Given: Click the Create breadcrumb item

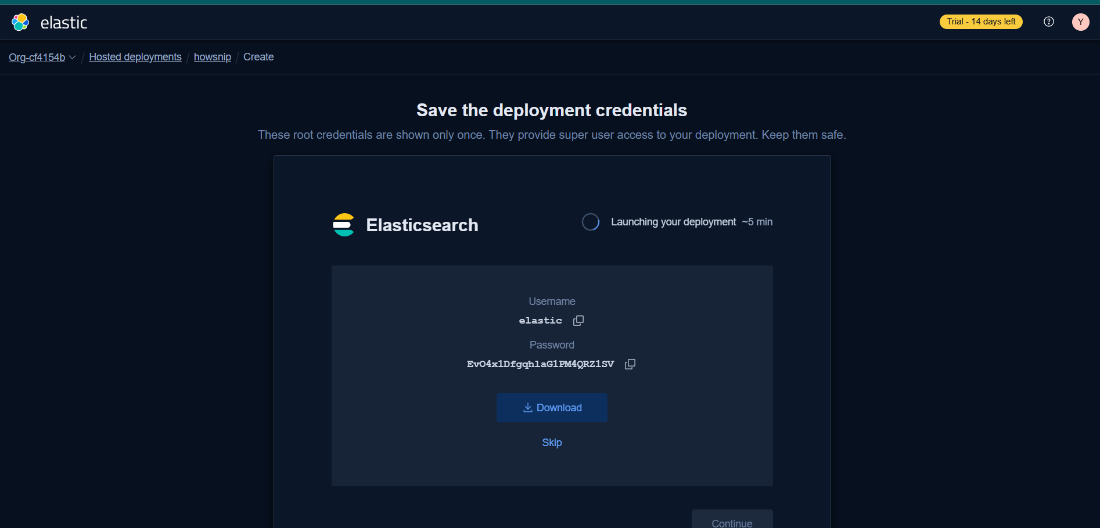Looking at the screenshot, I should 258,57.
